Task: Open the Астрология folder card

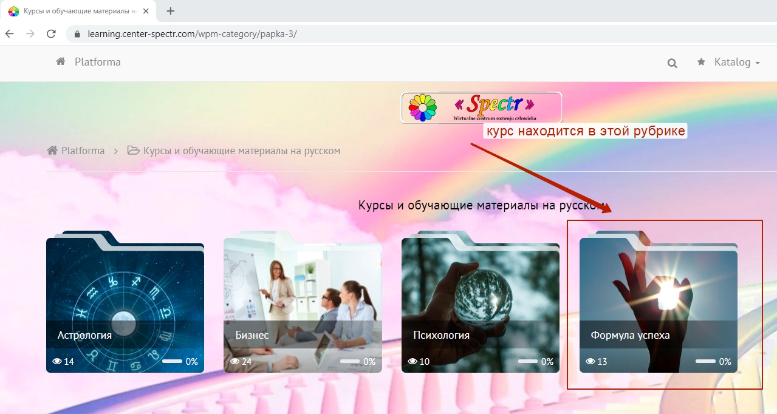Action: [125, 302]
